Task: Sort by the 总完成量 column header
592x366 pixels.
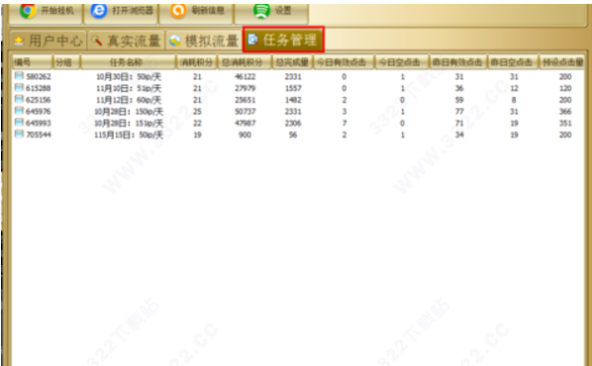Action: coord(292,62)
